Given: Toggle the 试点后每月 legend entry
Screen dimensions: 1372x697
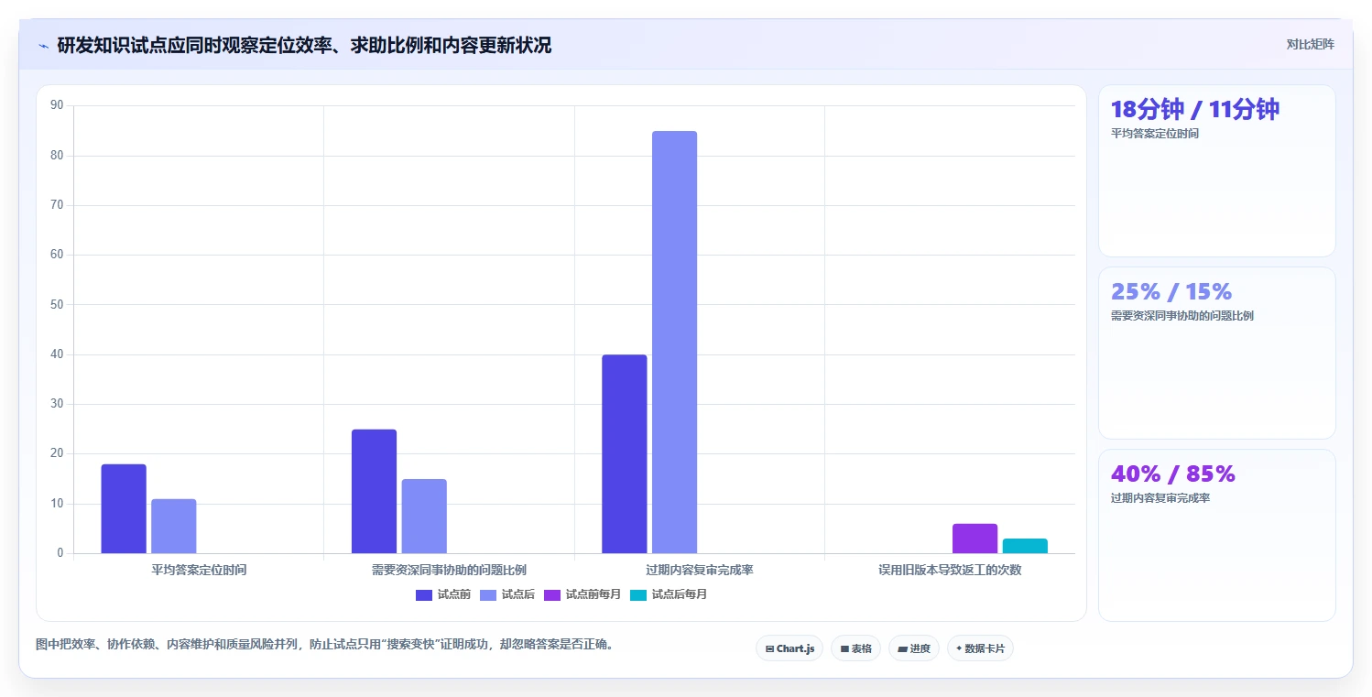Looking at the screenshot, I should (x=669, y=594).
